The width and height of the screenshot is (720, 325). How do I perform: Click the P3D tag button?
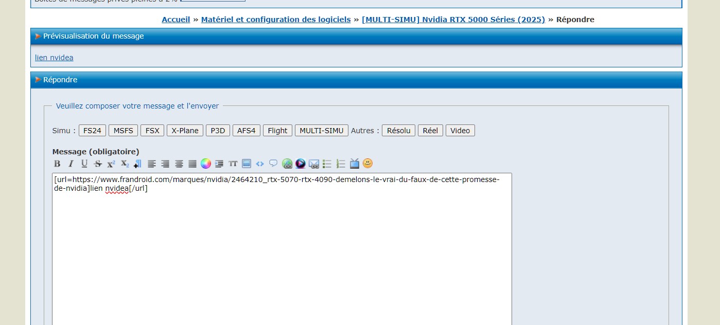pos(218,131)
